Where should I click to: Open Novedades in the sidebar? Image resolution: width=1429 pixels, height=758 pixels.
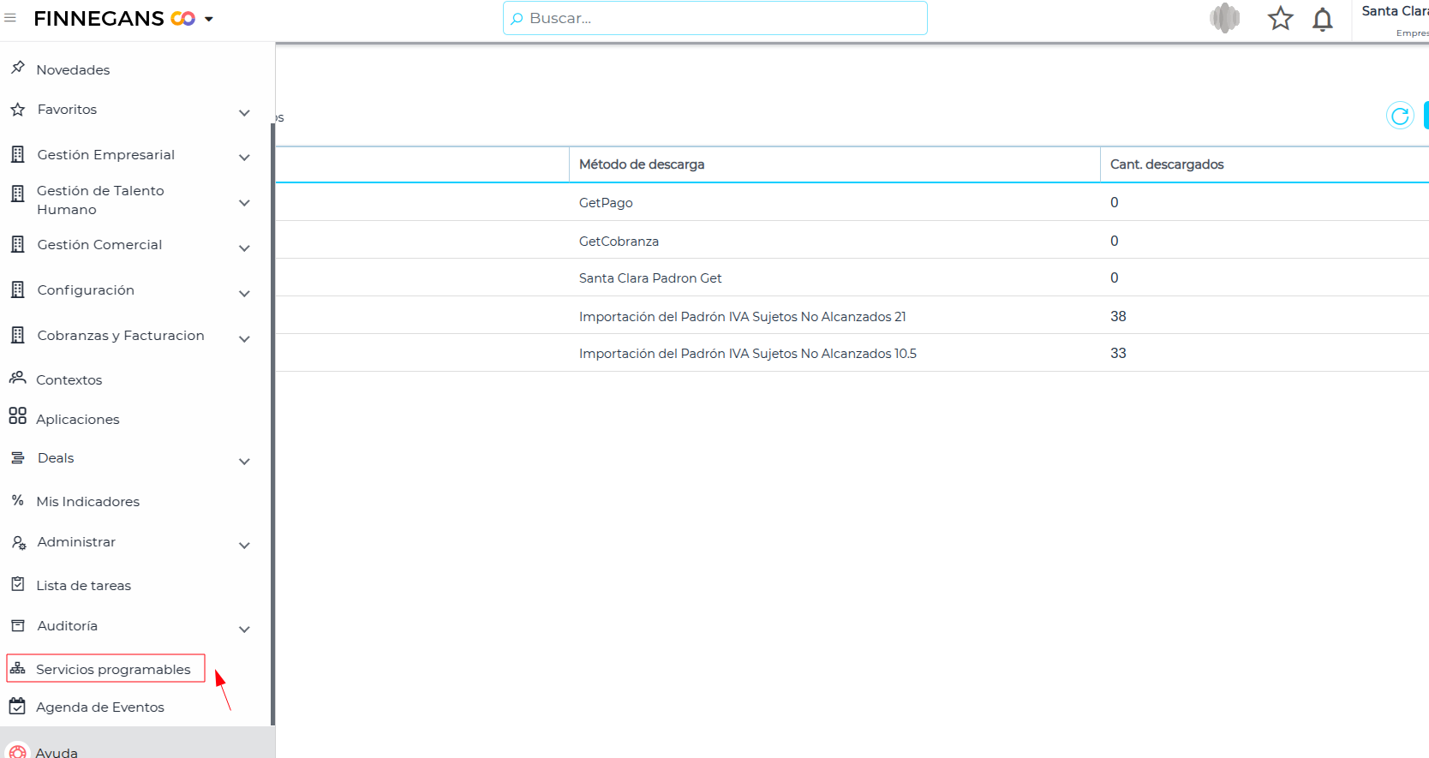tap(73, 70)
